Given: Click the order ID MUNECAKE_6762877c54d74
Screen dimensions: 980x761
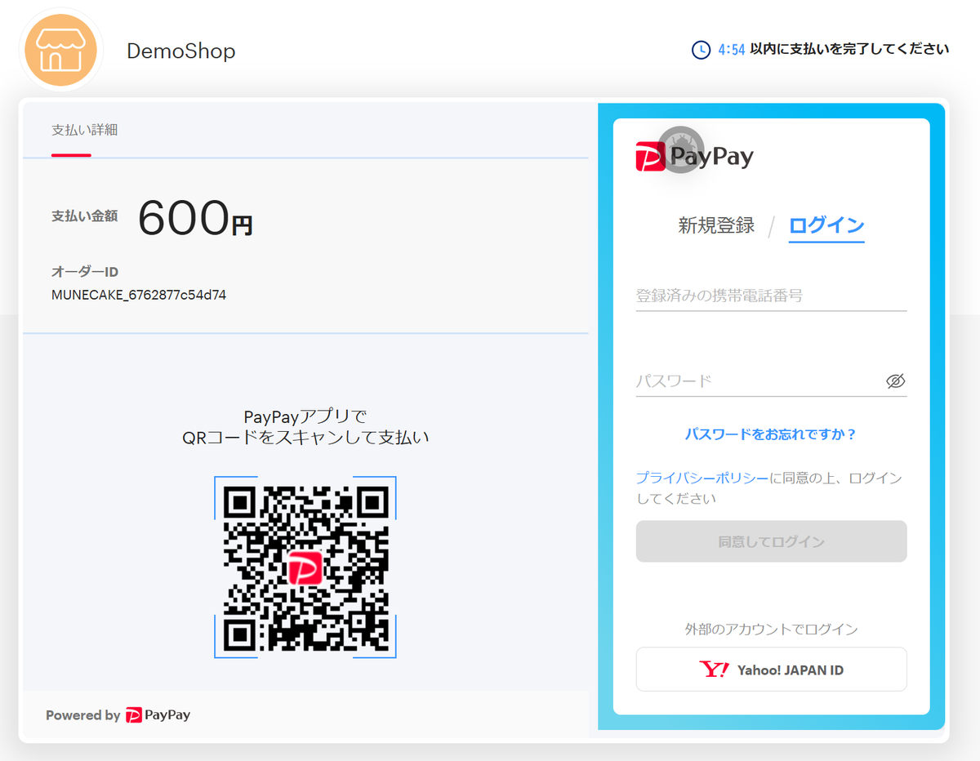Looking at the screenshot, I should [x=139, y=295].
